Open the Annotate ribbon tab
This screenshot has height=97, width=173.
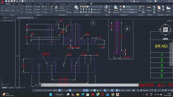20,4
